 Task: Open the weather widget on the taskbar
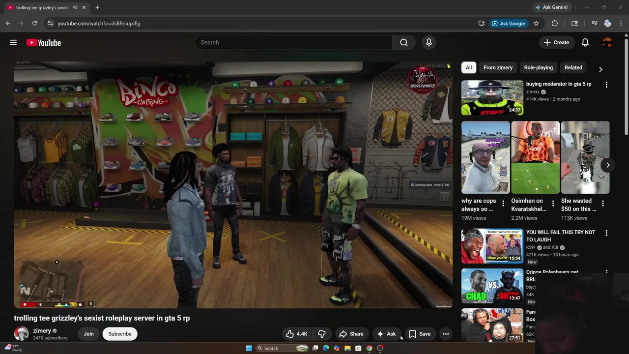13,348
